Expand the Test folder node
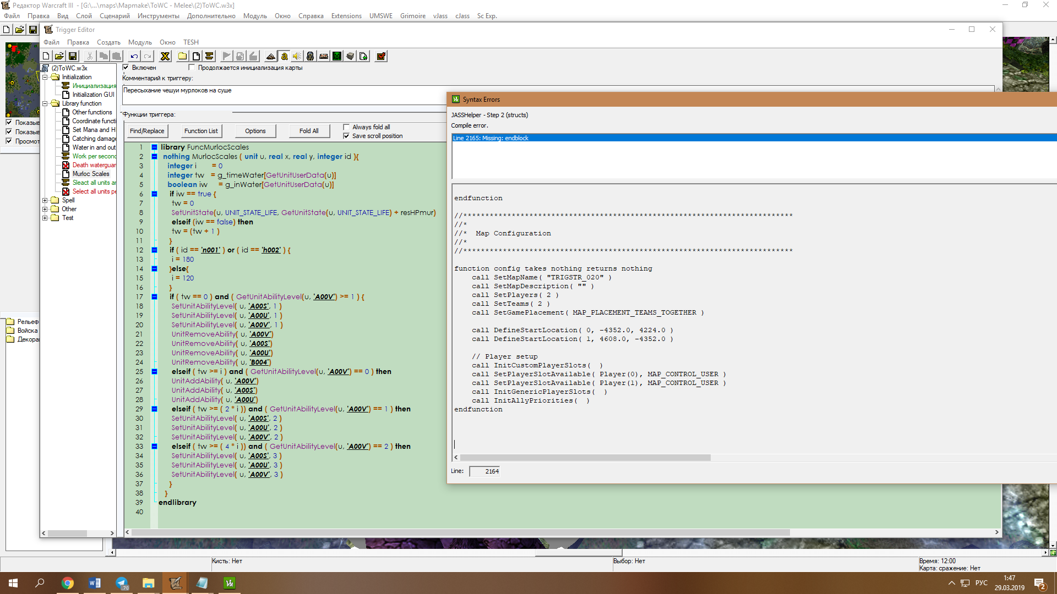This screenshot has width=1057, height=594. coord(45,218)
